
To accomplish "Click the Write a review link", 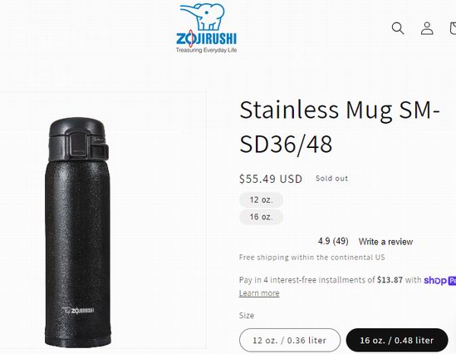I will click(385, 242).
